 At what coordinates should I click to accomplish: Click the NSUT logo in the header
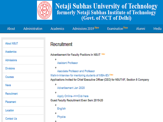point(45,10)
